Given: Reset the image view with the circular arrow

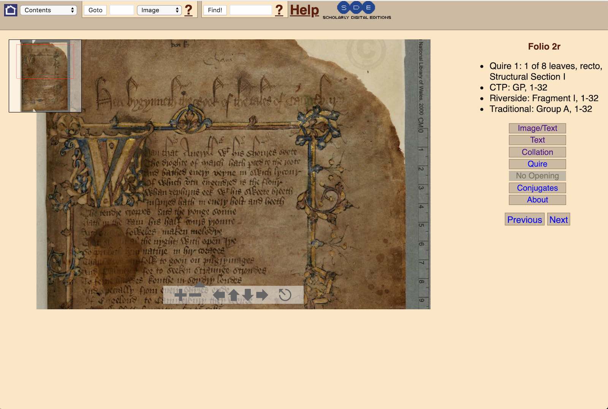Looking at the screenshot, I should (285, 295).
